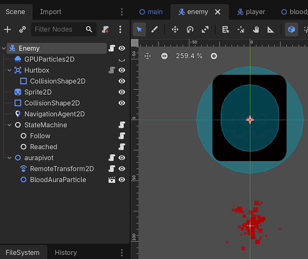This screenshot has width=308, height=259.
Task: Collapse the aurapivot node branch
Action: pos(9,158)
